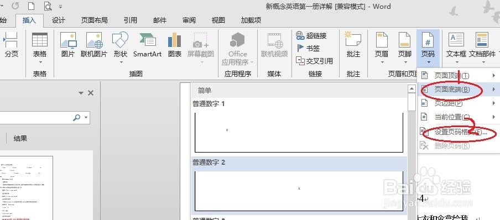The width and height of the screenshot is (500, 220).
Task: Switch to the 视图 ribbon tab
Action: click(x=218, y=20)
